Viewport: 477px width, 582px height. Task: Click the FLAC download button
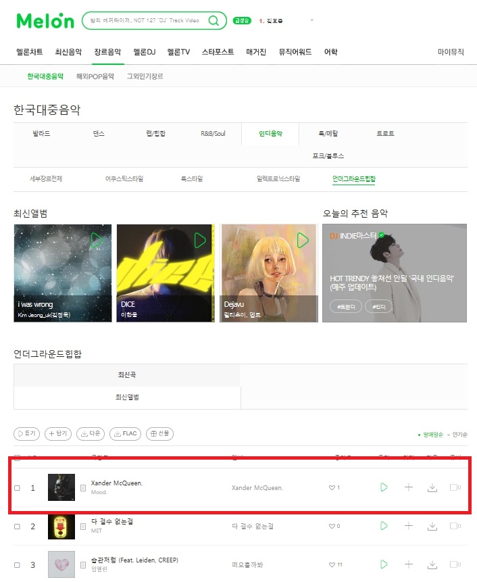tap(126, 433)
